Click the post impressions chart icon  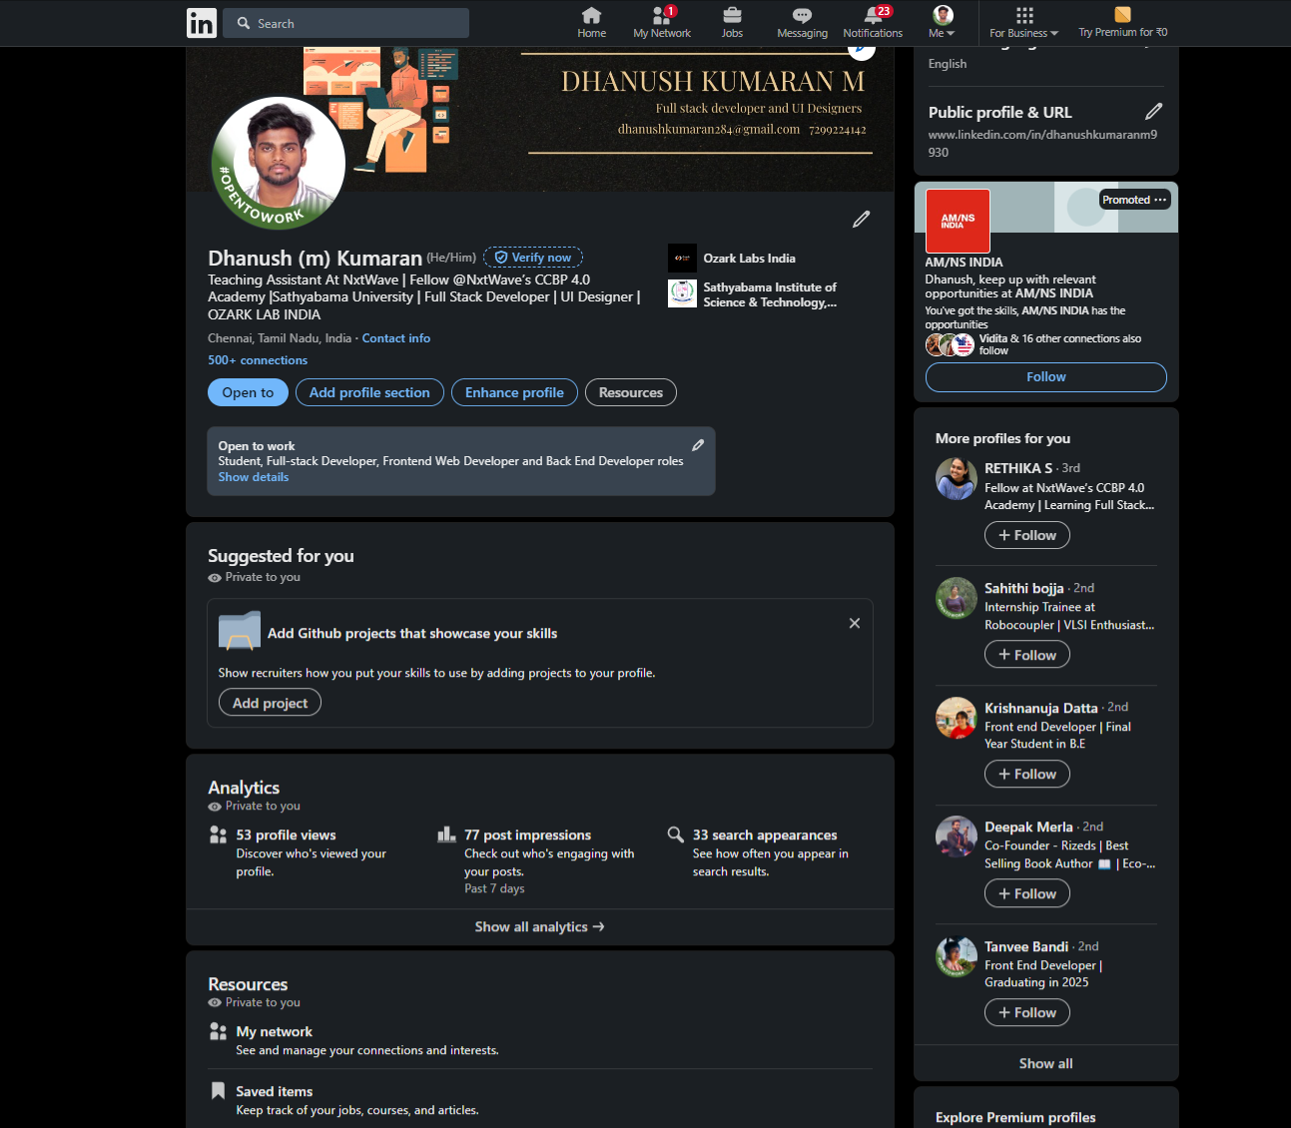click(446, 835)
